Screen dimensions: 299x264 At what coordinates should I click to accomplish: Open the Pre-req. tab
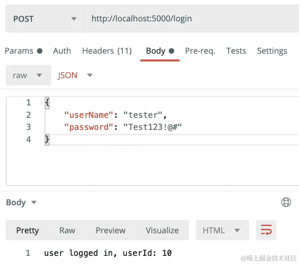(x=200, y=51)
